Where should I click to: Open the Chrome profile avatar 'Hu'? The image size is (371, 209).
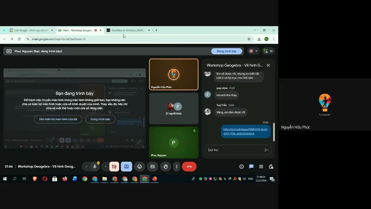[266, 39]
